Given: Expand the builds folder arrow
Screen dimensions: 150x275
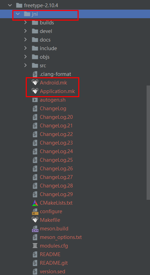Looking at the screenshot, I should point(25,23).
